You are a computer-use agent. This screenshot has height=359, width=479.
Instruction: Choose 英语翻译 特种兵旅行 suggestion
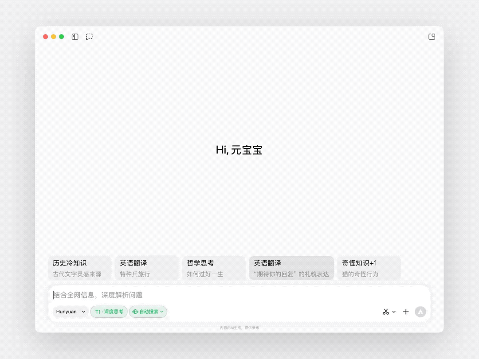point(146,268)
